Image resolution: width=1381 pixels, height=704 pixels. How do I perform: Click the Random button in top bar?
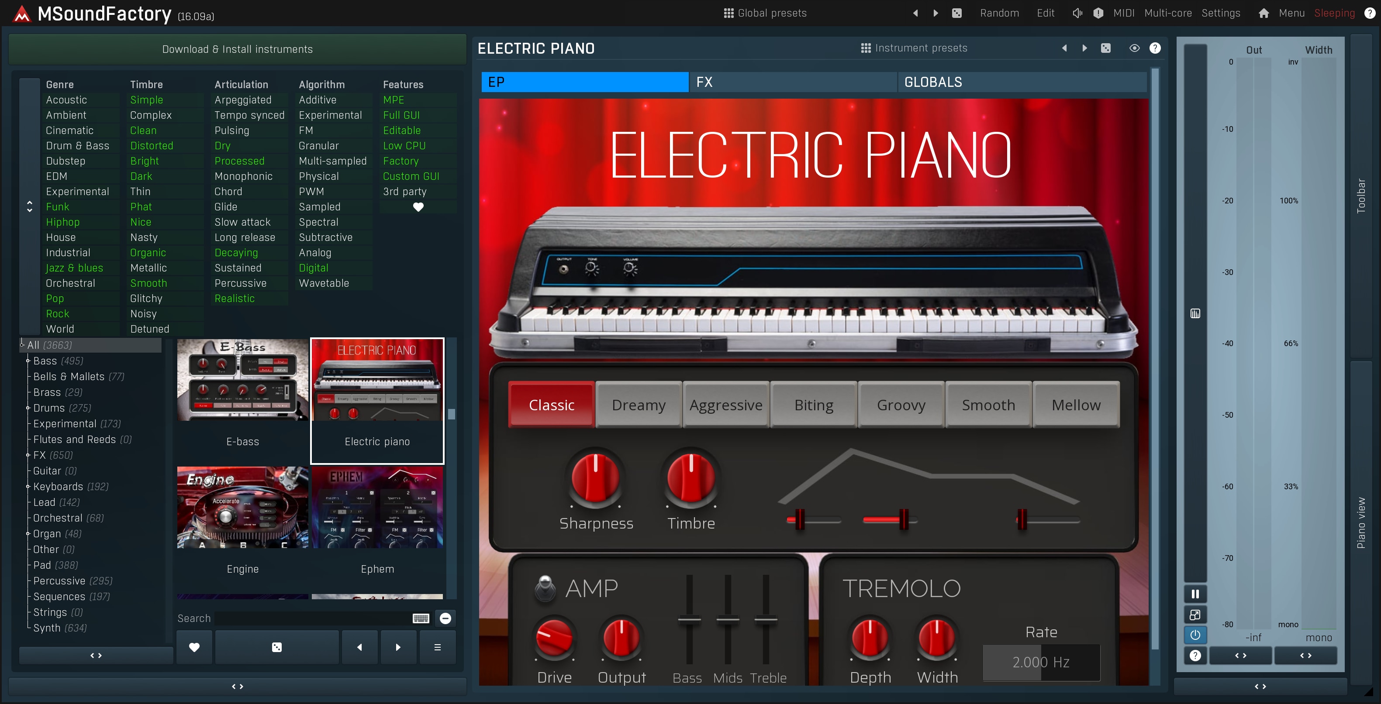[x=999, y=14]
